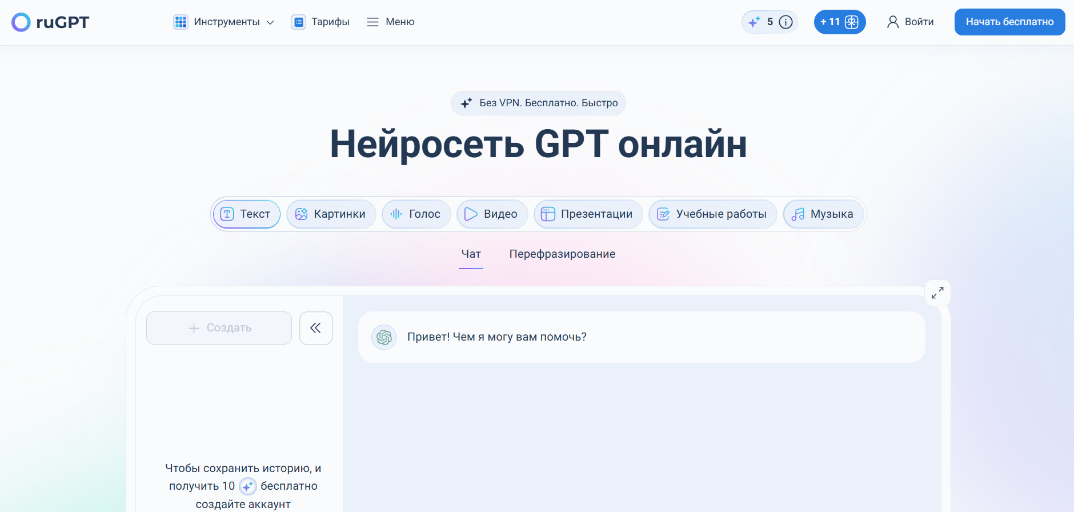
Task: Choose the Презентации option
Action: pyautogui.click(x=588, y=214)
